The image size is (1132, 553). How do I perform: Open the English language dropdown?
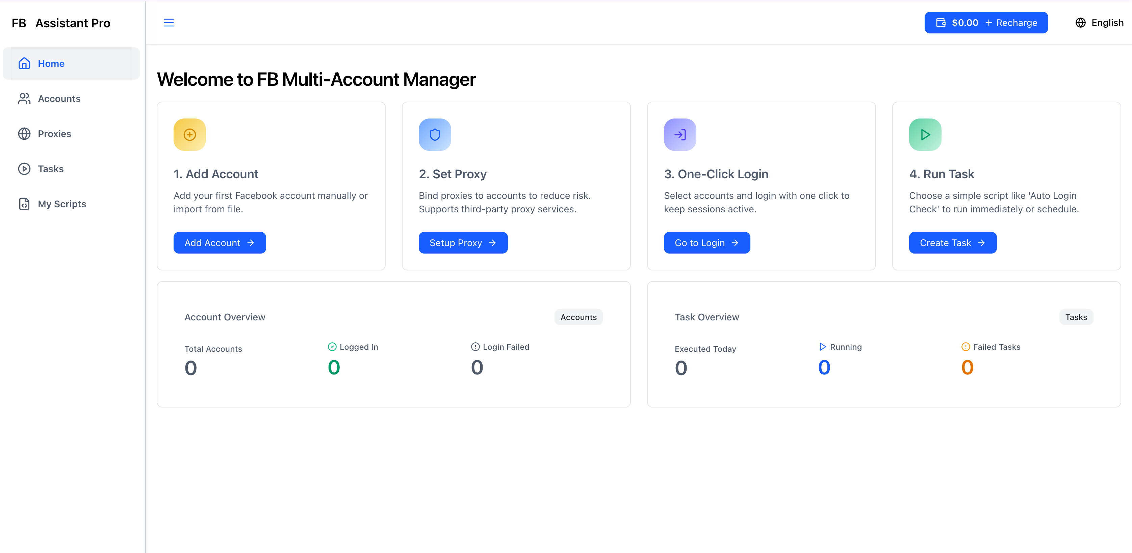click(1107, 23)
